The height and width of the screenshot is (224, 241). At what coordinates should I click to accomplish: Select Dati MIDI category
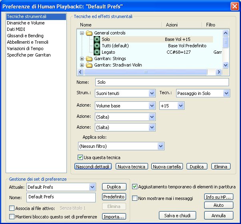click(x=36, y=29)
